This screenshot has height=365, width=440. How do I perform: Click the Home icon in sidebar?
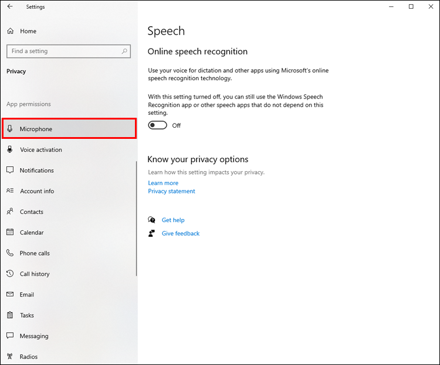pos(10,31)
